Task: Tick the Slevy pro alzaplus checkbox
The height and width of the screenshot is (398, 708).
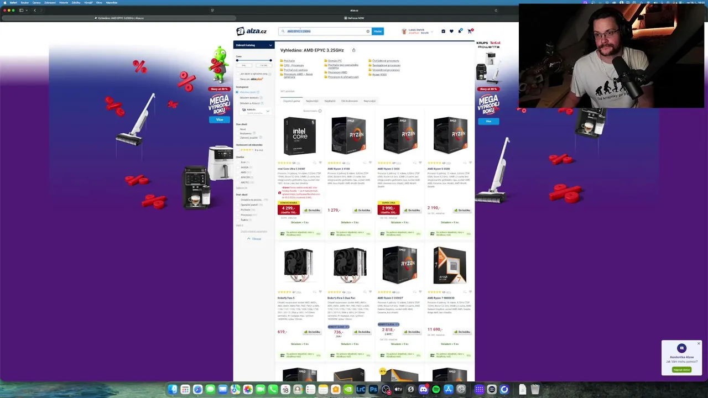Action: pyautogui.click(x=238, y=79)
